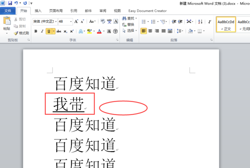This screenshot has height=168, width=250.
Task: Apply the 无间隔 No Spacing style
Action: coord(243,25)
